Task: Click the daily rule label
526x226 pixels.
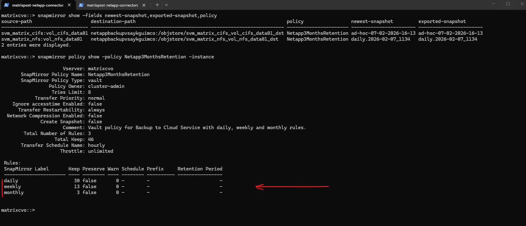Action: [11, 181]
